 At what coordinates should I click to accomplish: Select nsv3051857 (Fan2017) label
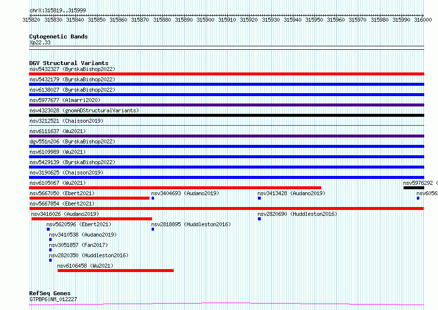tap(78, 245)
